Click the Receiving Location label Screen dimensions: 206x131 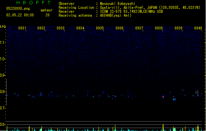point(76,8)
